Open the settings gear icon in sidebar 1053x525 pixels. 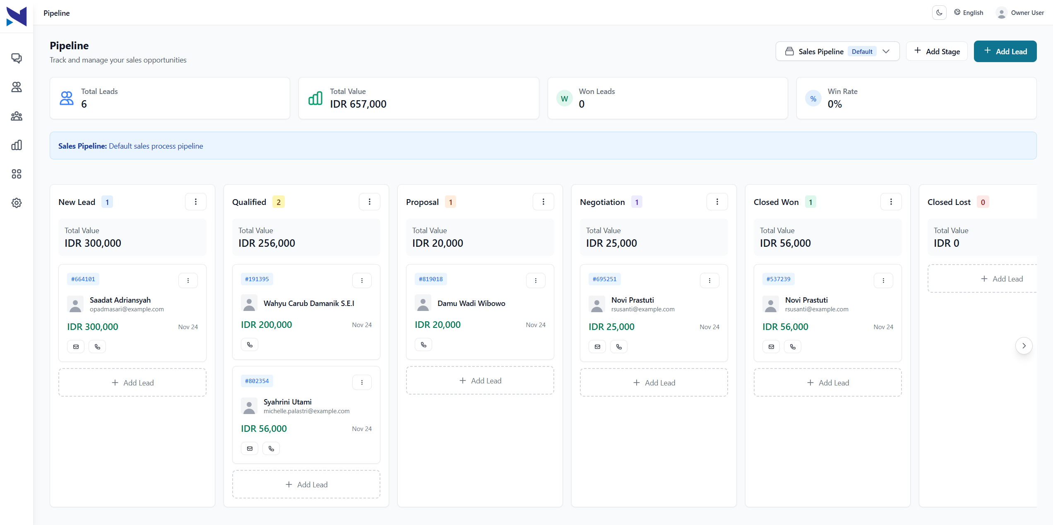click(x=17, y=203)
